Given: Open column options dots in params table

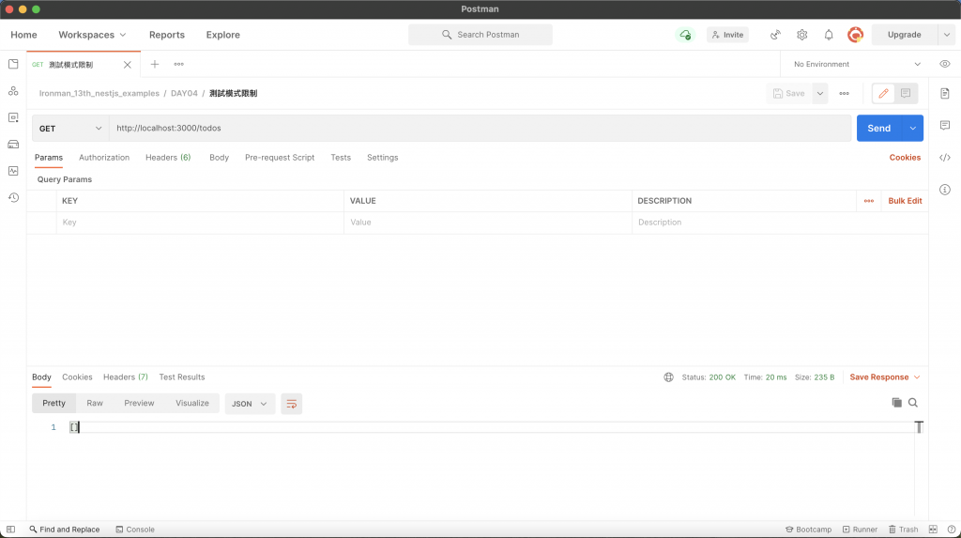Looking at the screenshot, I should click(x=868, y=201).
